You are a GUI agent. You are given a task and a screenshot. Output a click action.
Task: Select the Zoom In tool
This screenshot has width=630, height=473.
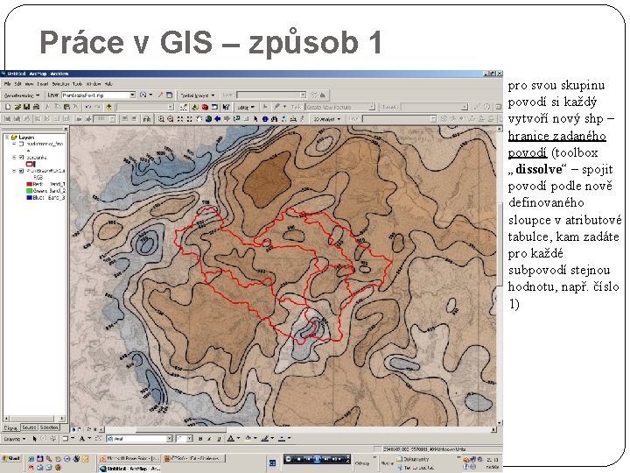pos(161,119)
